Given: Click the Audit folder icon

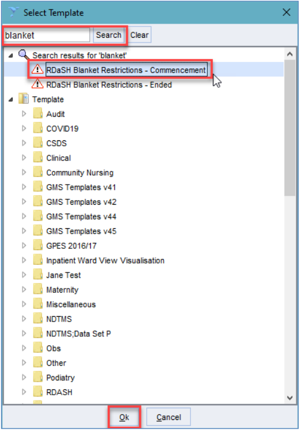Looking at the screenshot, I should click(x=38, y=113).
